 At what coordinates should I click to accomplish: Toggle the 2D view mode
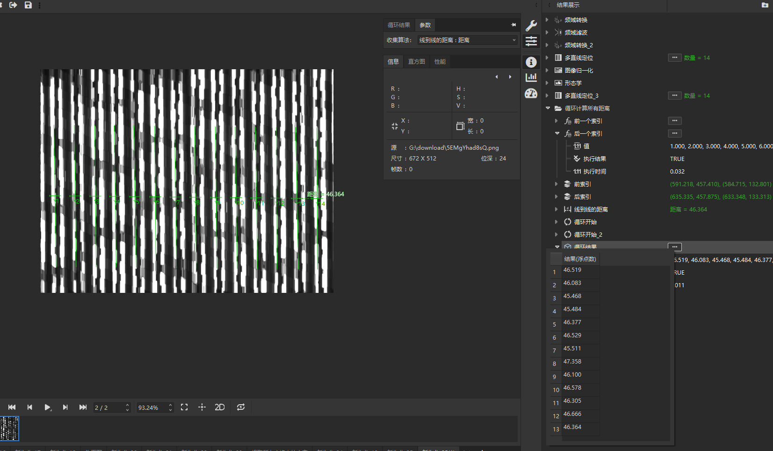220,407
